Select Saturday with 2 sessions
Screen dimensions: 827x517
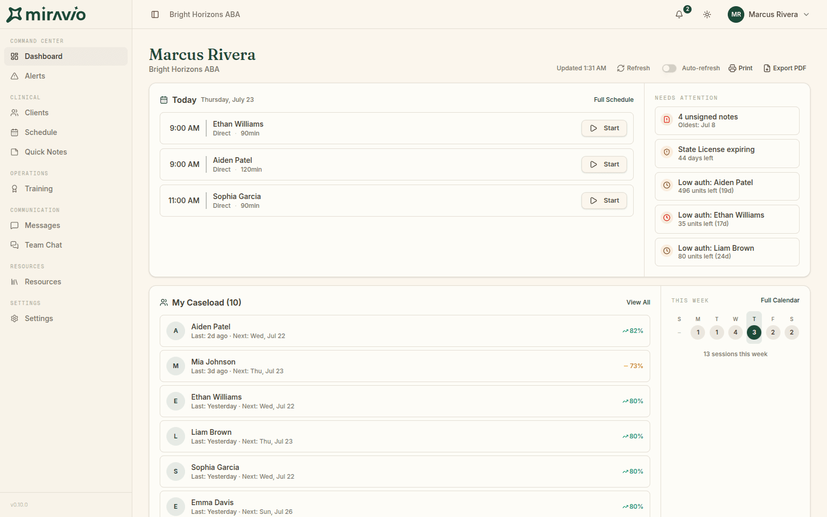[792, 332]
